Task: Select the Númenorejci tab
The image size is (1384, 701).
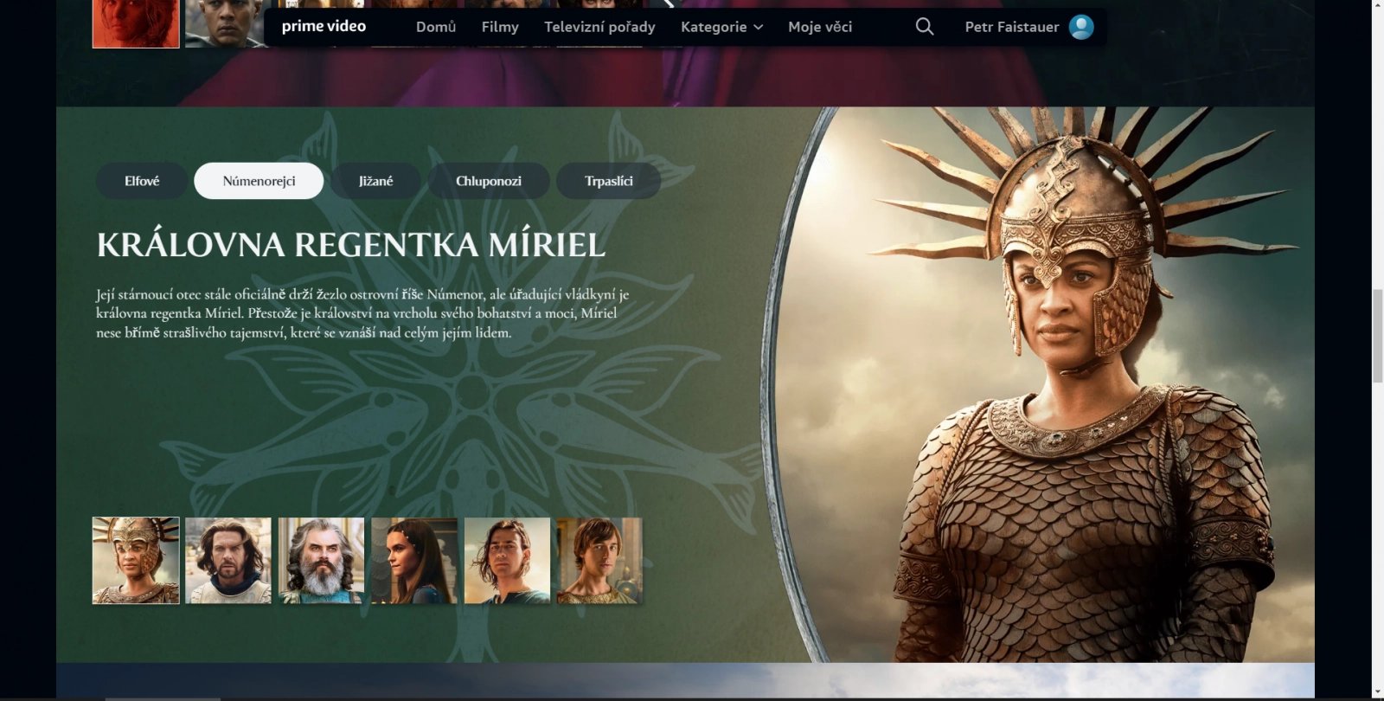Action: [259, 181]
